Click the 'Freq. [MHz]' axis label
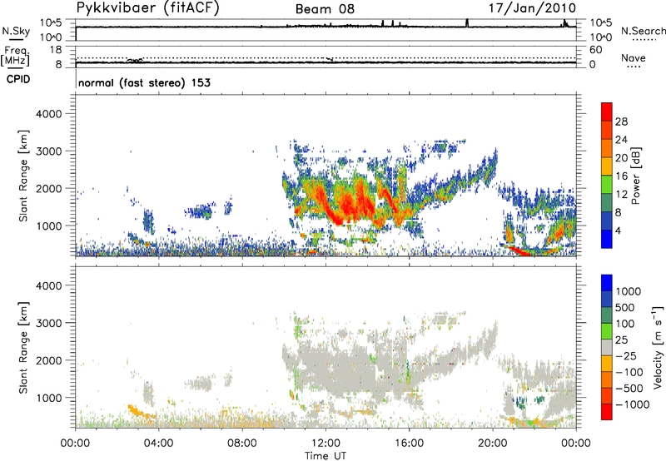666x461 pixels. (16, 57)
